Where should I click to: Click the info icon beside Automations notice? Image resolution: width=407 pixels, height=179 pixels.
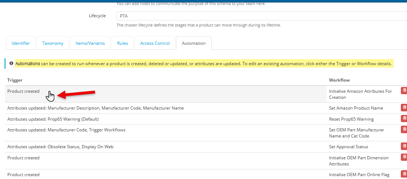pyautogui.click(x=11, y=64)
